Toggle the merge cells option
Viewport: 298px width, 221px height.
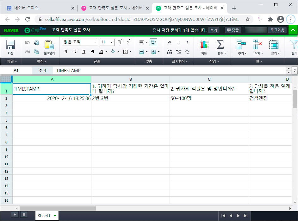coord(153,51)
